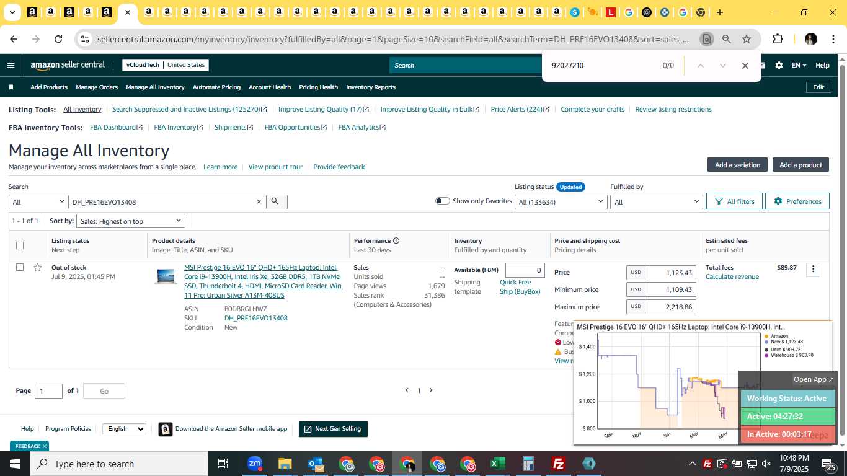
Task: Open Add Products menu item
Action: (x=49, y=87)
